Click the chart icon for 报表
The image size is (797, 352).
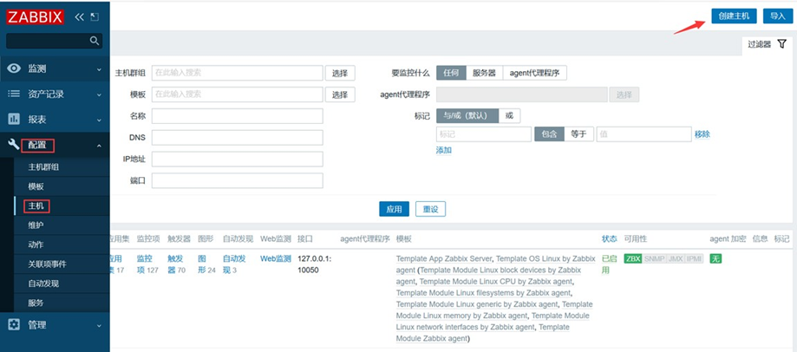[x=14, y=120]
